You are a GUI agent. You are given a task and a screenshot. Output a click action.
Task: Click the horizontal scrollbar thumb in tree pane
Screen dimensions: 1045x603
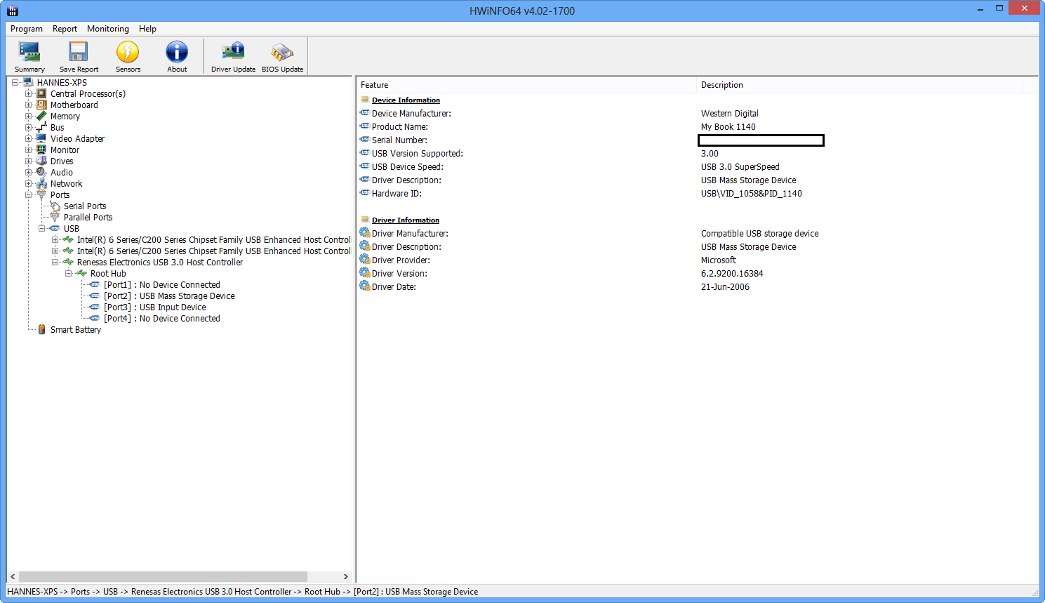pos(164,576)
